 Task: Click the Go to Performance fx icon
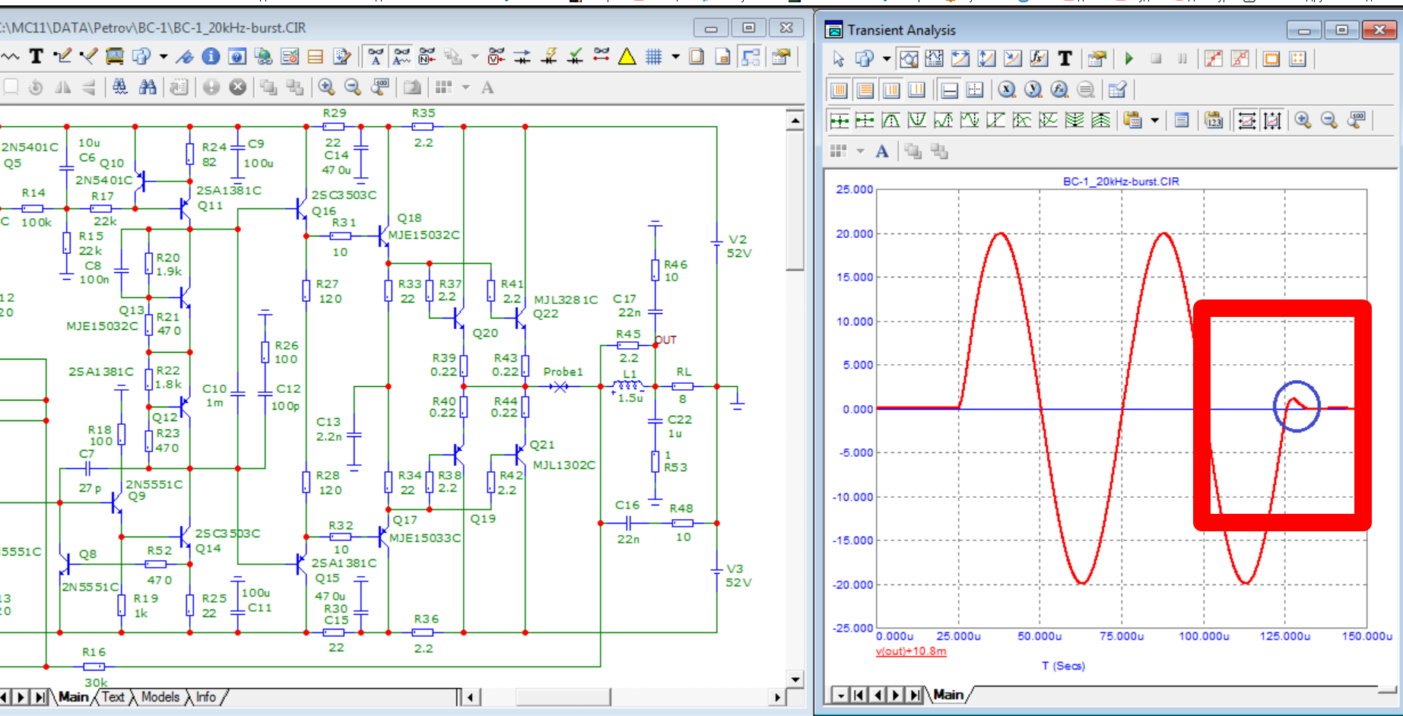point(1059,90)
